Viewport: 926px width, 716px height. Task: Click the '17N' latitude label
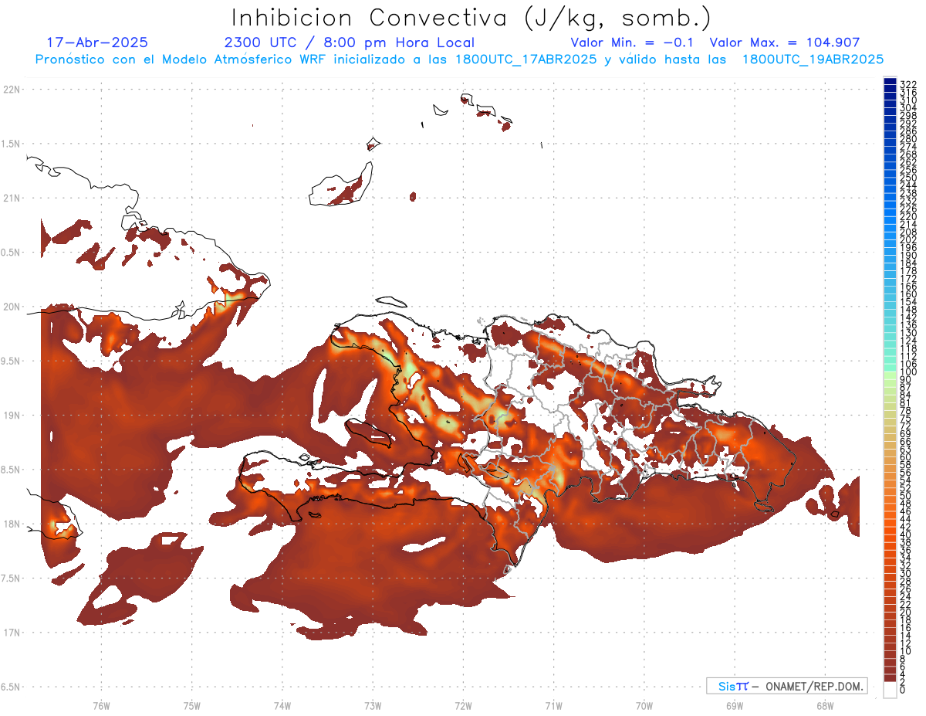[x=12, y=632]
